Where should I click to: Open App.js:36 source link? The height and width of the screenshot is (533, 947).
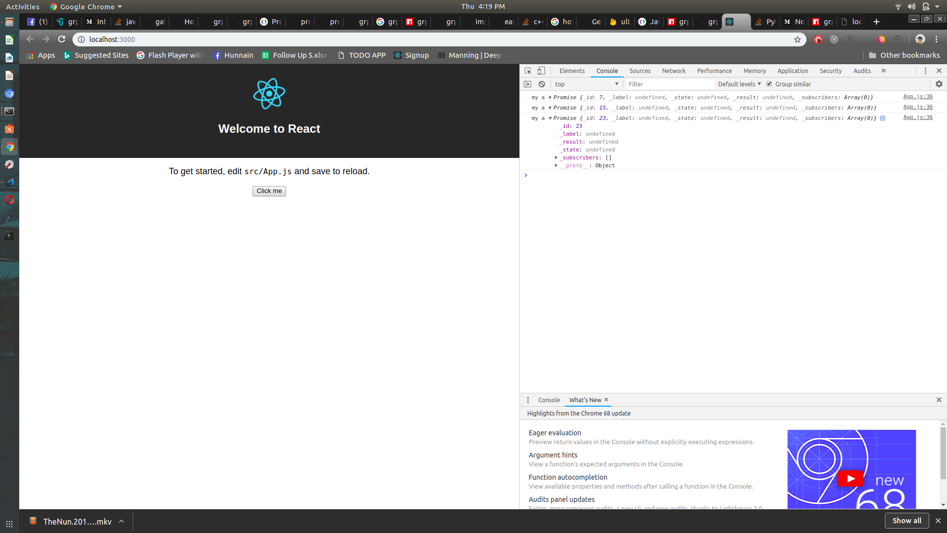(917, 96)
